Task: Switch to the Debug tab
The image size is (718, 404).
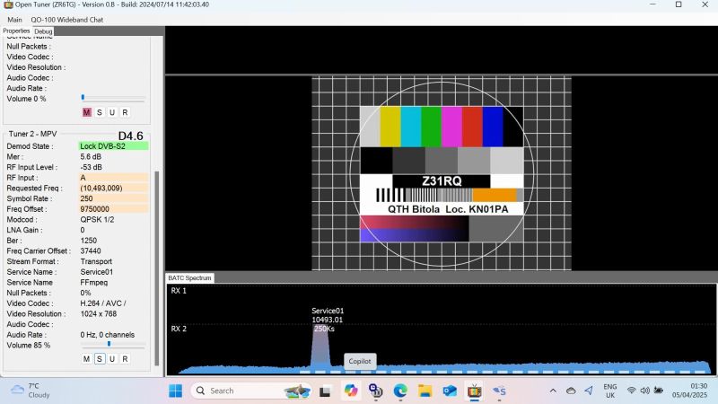Action: tap(43, 31)
